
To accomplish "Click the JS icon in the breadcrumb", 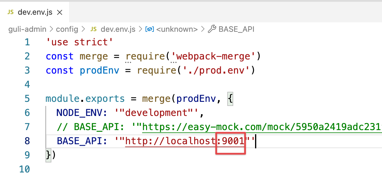I will click(x=94, y=29).
